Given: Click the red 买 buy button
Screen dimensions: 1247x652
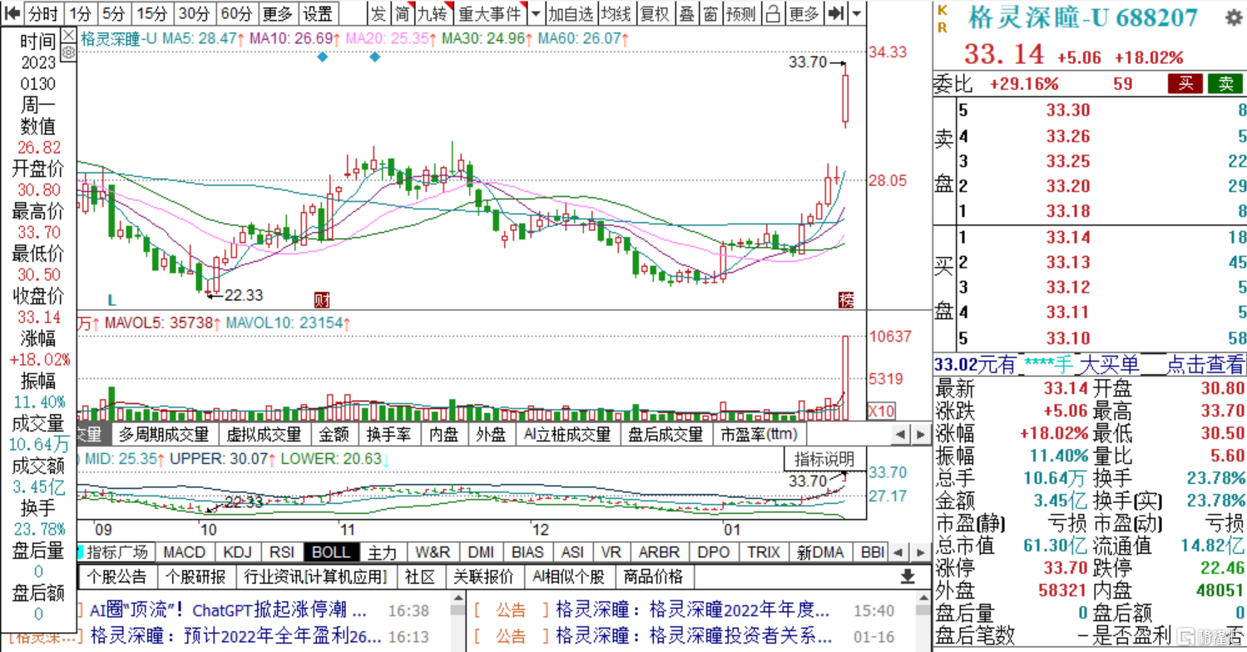Looking at the screenshot, I should point(1185,83).
